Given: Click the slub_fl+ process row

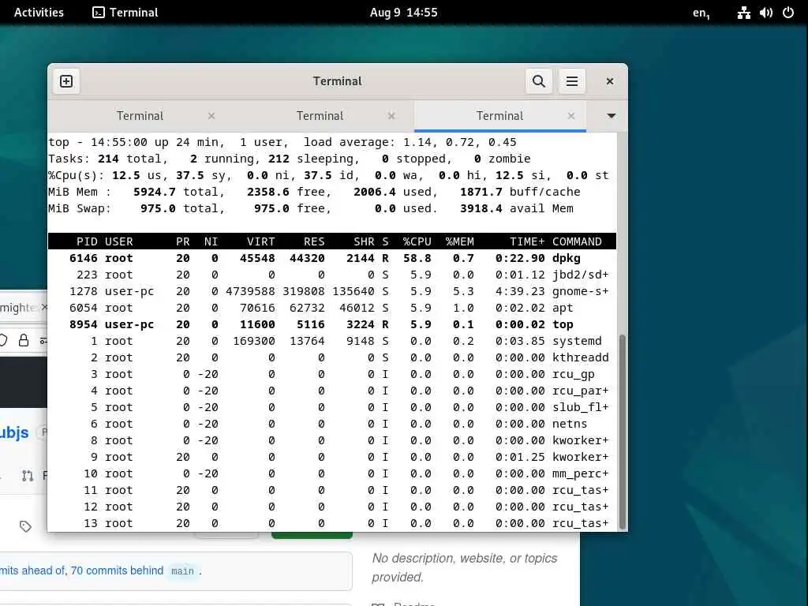Looking at the screenshot, I should (x=332, y=407).
